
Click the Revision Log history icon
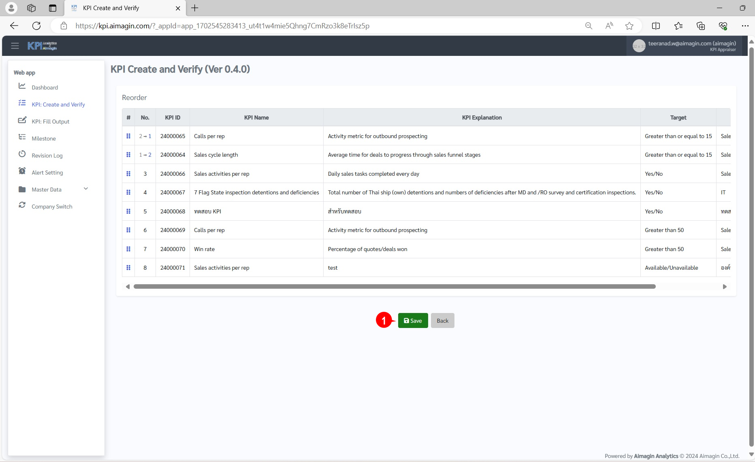22,154
